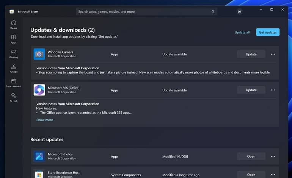Click the New Features: text
Image resolution: width=292 pixels, height=178 pixels.
(x=46, y=108)
